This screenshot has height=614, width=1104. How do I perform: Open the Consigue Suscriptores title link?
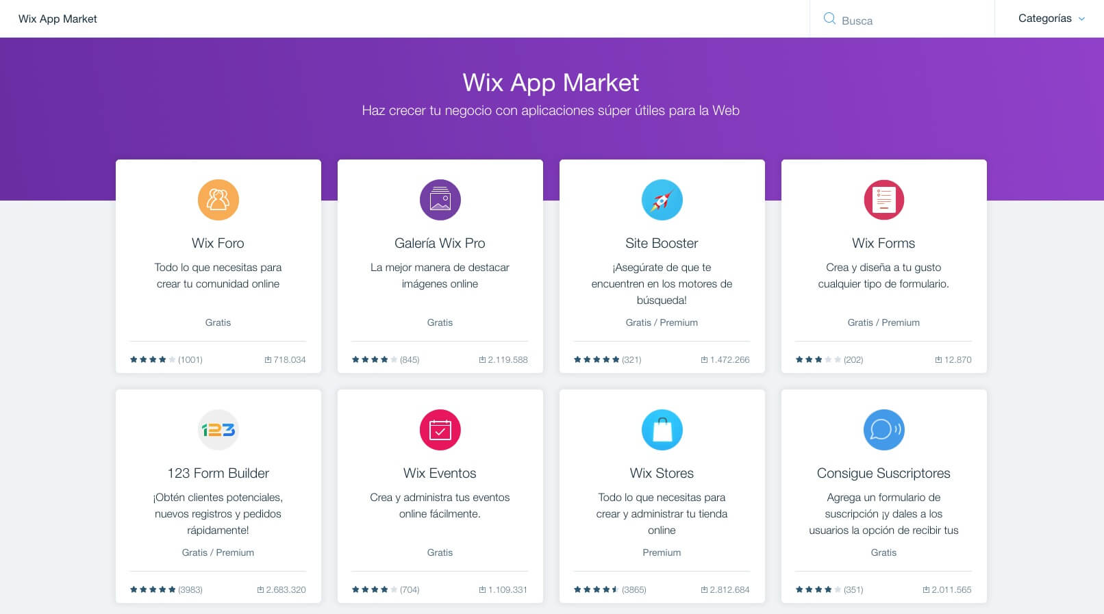coord(883,473)
